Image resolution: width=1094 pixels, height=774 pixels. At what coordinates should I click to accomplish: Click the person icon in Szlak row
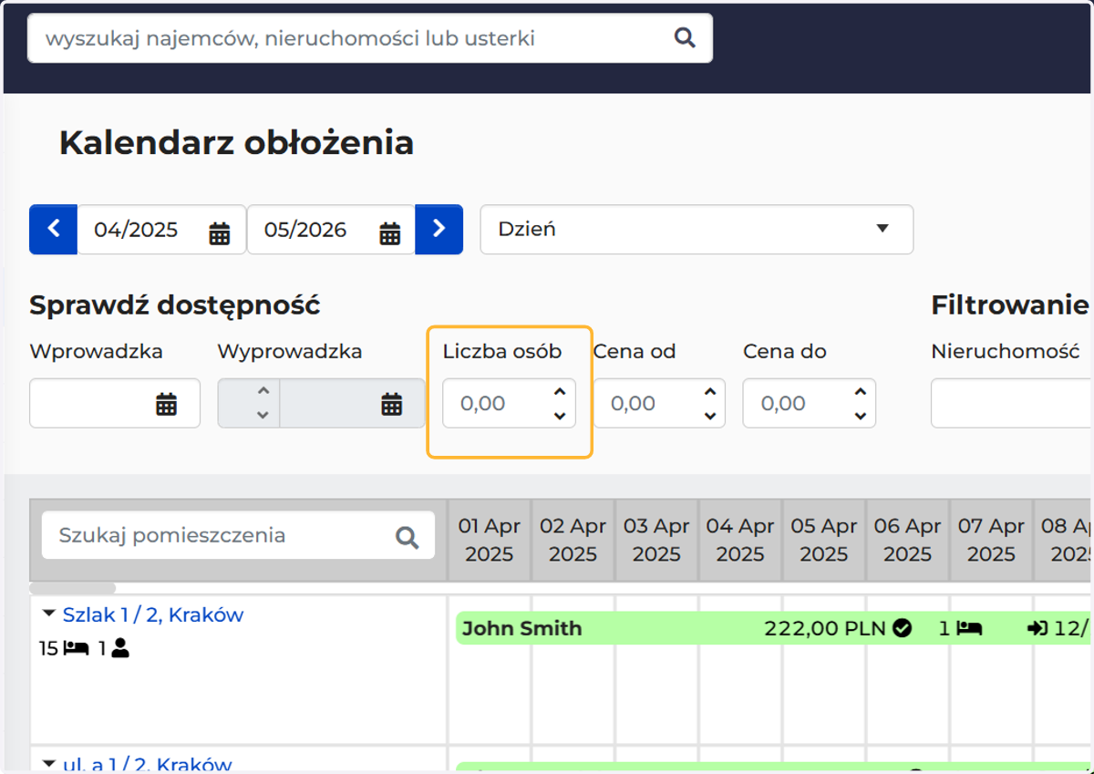120,648
